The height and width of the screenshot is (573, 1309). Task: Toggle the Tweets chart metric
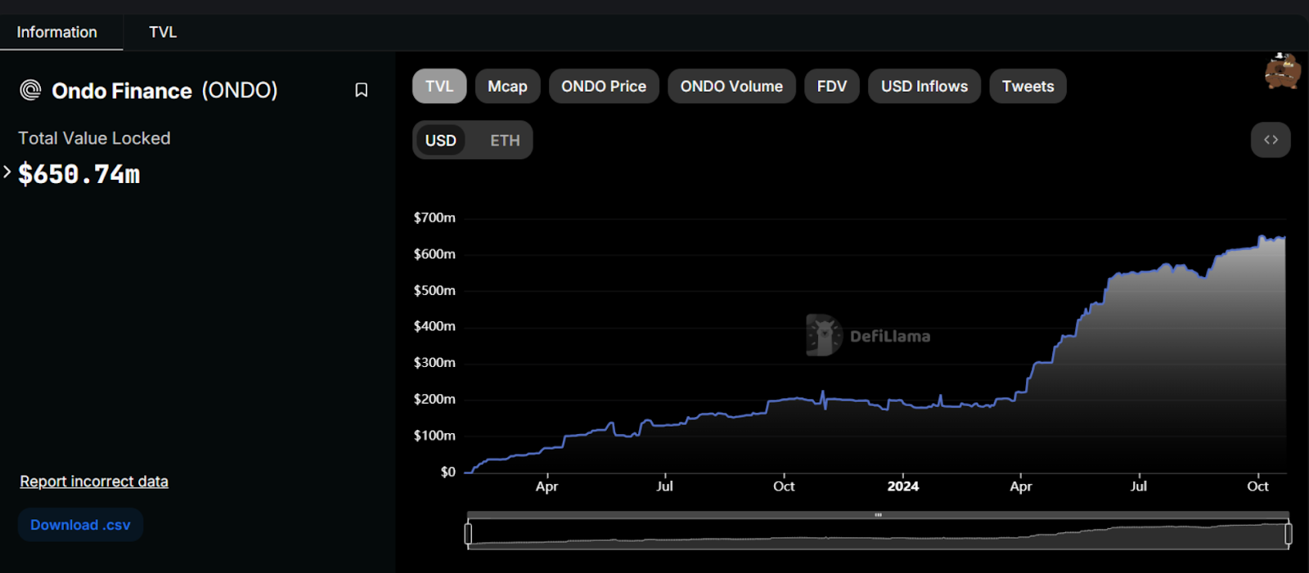[1028, 86]
